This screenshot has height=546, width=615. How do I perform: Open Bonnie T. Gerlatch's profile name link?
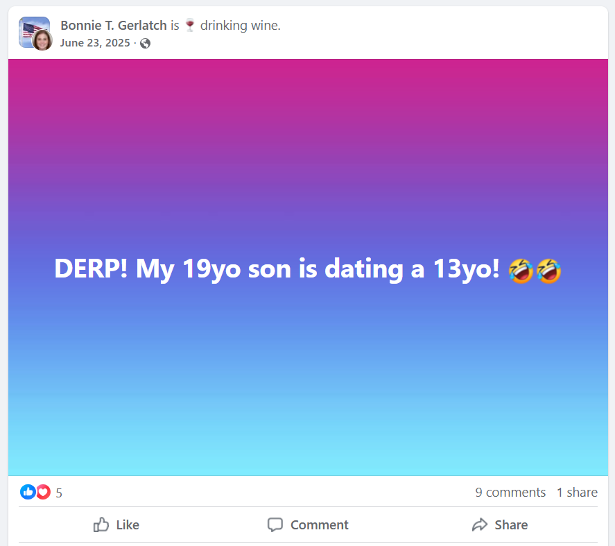point(114,26)
